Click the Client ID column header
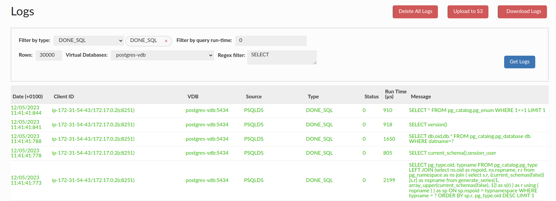This screenshot has height=201, width=556. point(64,97)
